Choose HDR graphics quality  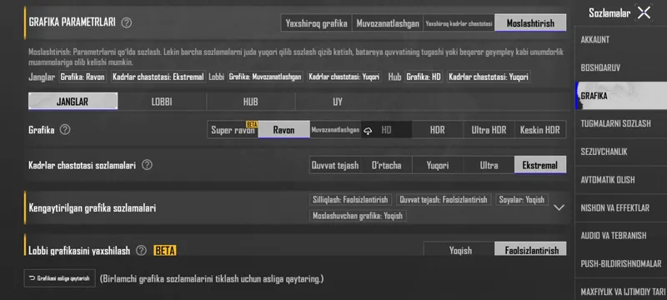[x=437, y=130]
